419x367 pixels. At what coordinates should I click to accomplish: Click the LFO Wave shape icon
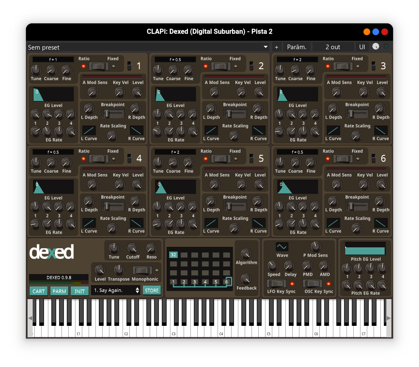click(282, 247)
